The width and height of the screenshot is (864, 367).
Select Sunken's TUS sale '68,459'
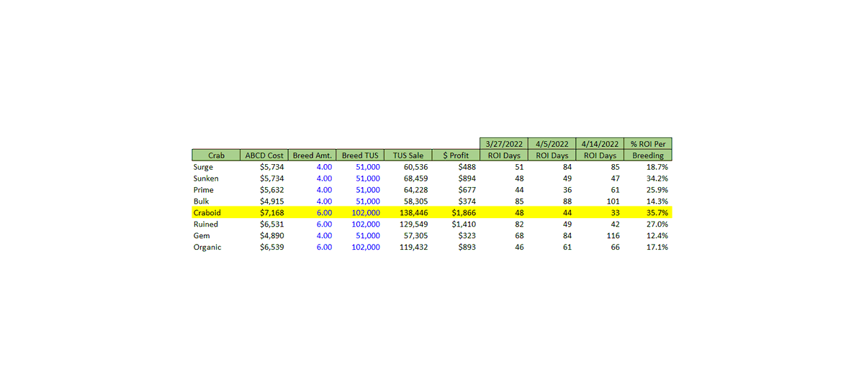pos(415,178)
